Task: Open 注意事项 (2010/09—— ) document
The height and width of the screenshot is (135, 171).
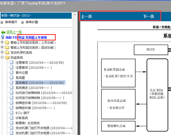Action: pos(33,68)
